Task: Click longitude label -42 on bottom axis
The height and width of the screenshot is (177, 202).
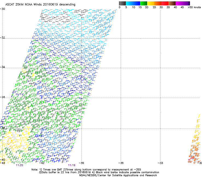Action: (42, 163)
